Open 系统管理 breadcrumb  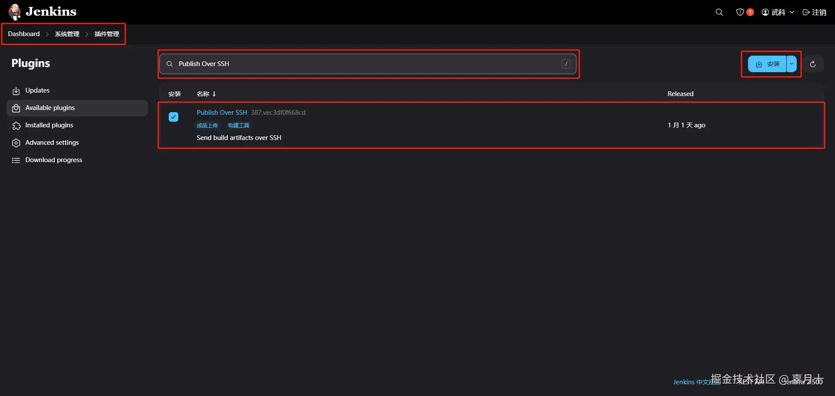67,34
